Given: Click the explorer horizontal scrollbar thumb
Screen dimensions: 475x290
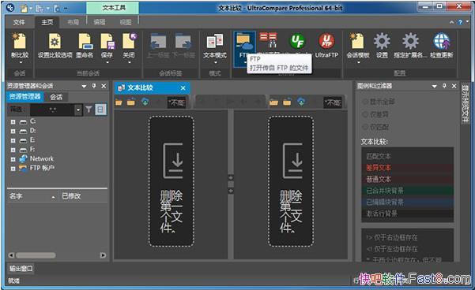Looking at the screenshot, I should click(x=36, y=255).
